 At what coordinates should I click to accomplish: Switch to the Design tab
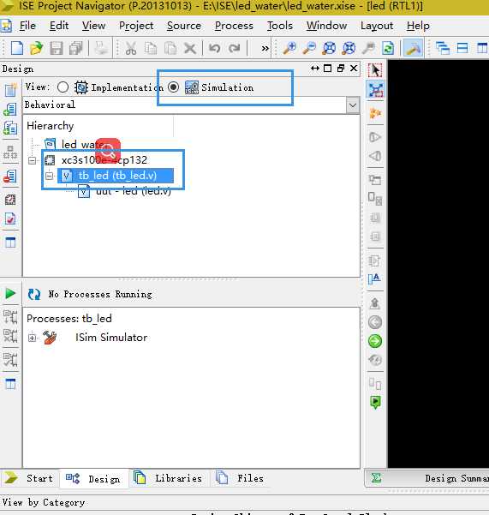94,479
